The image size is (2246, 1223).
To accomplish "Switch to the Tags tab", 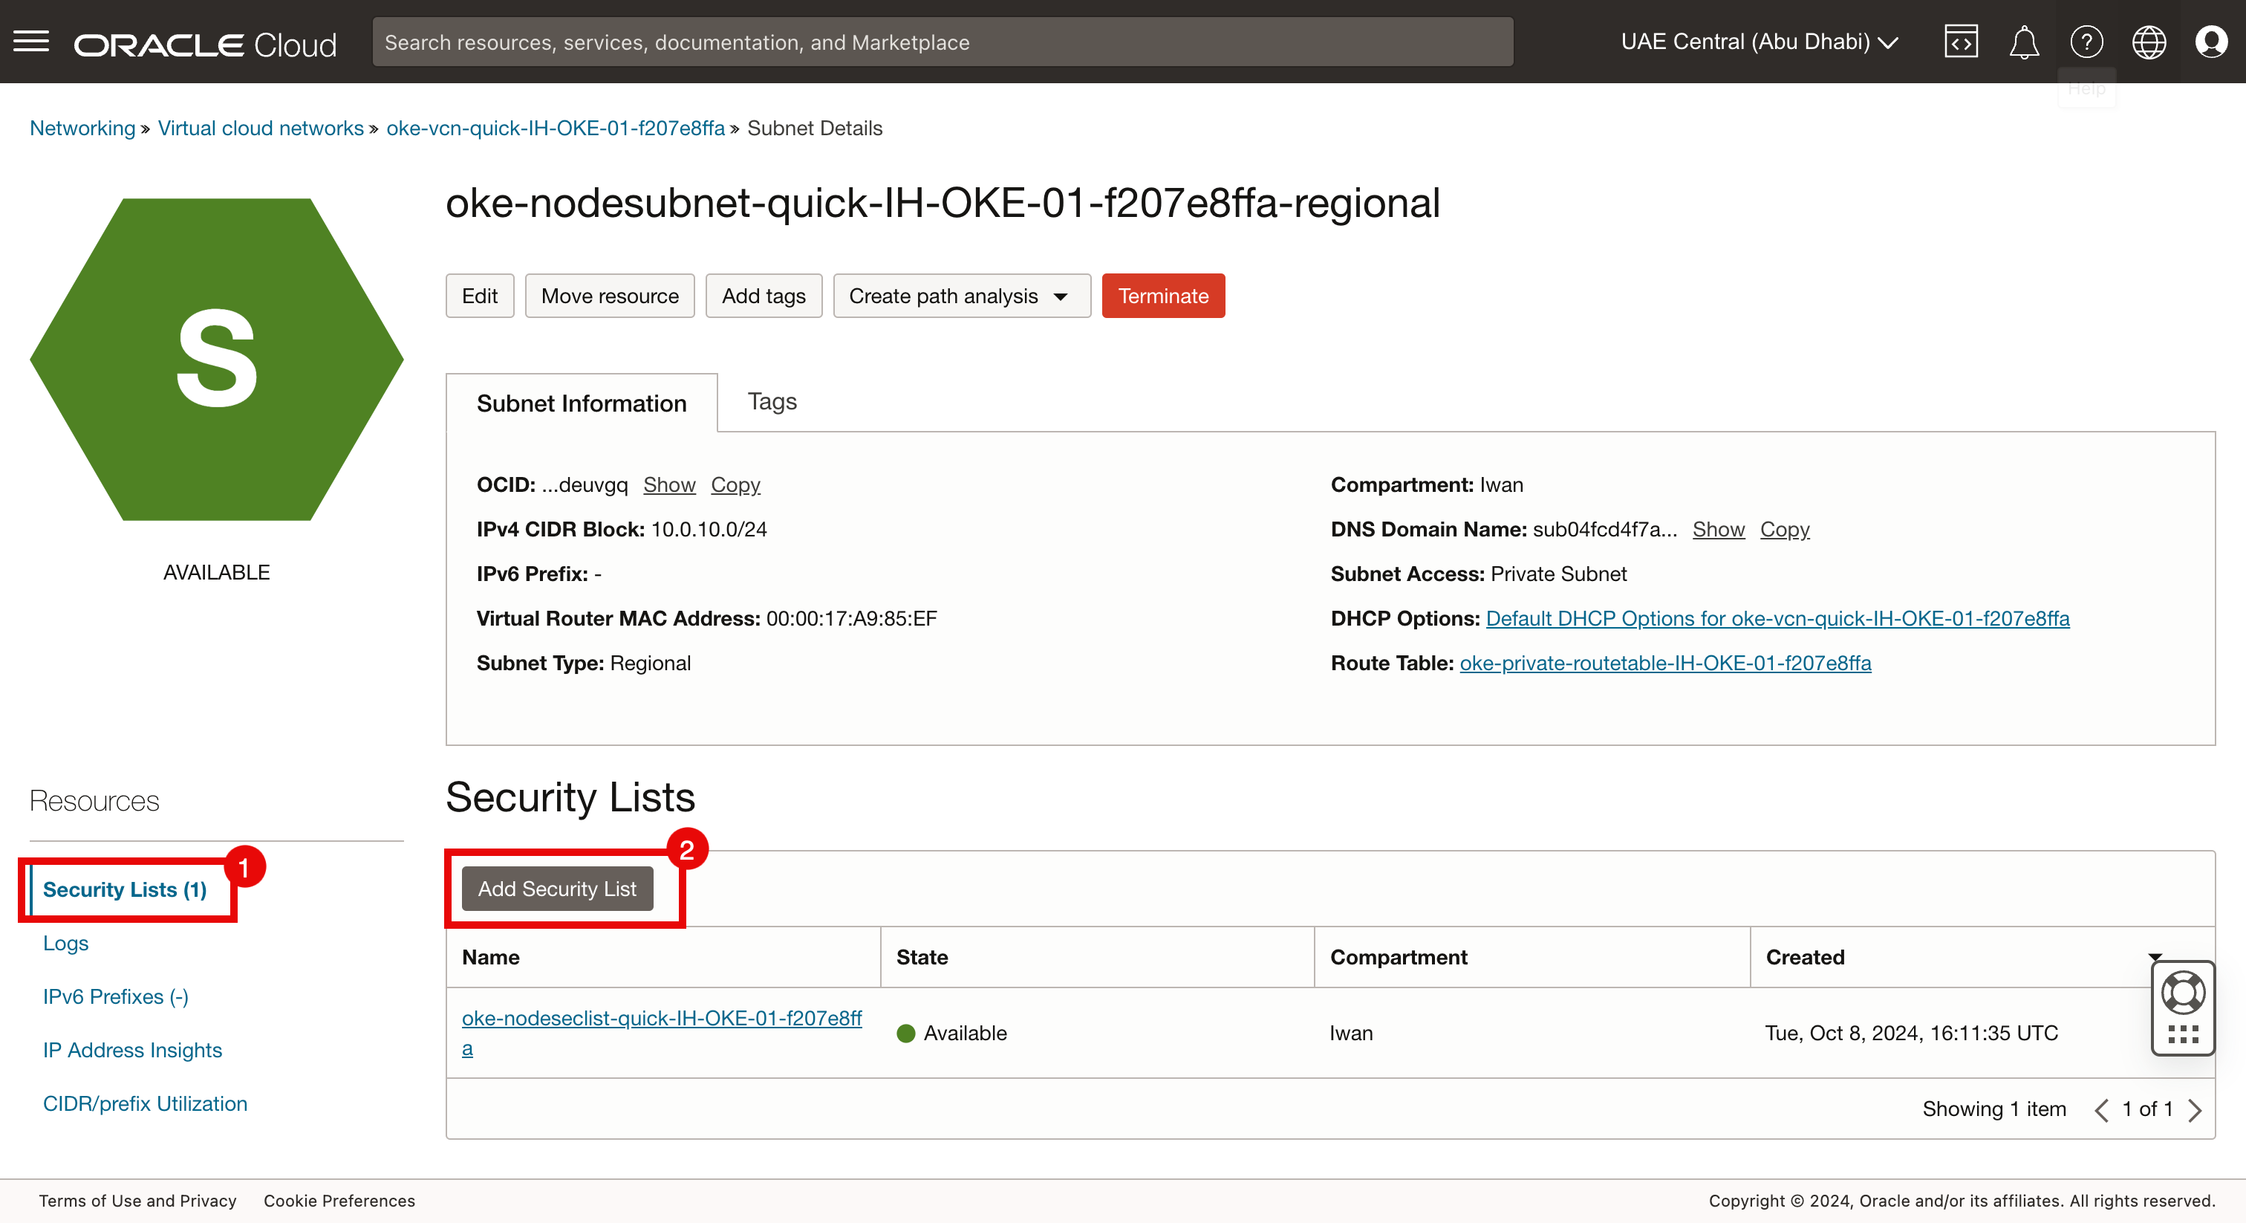I will 772,401.
